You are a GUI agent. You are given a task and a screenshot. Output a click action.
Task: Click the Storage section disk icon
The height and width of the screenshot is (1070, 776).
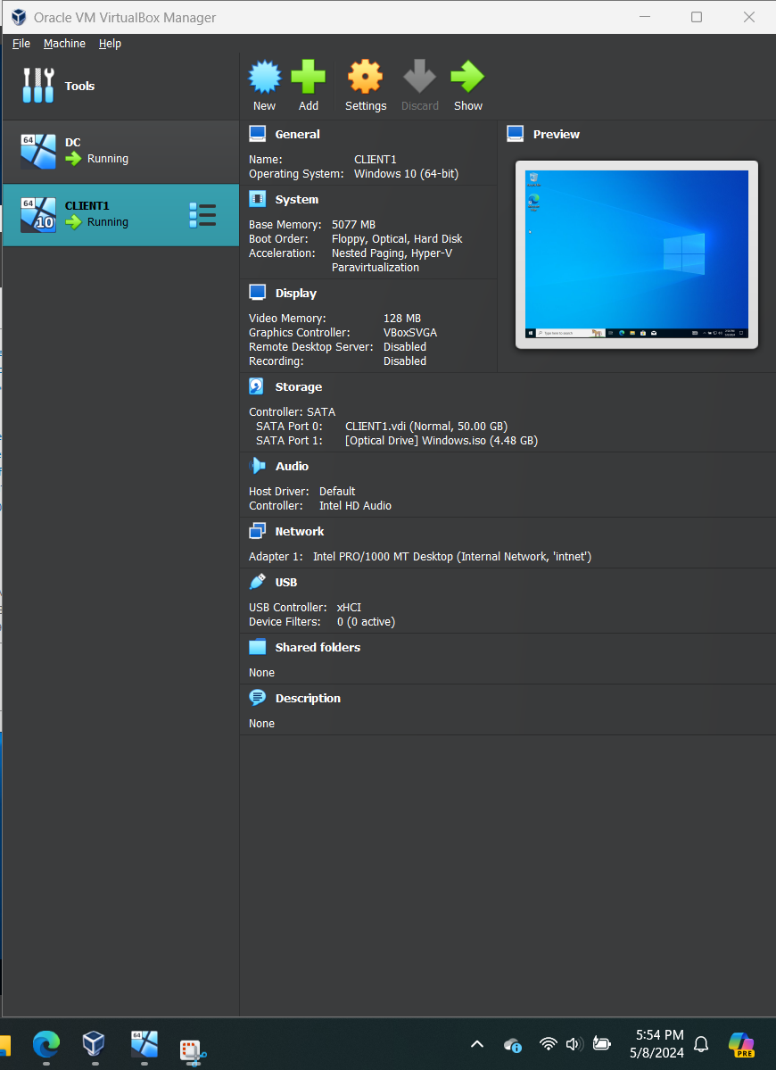[x=257, y=386]
